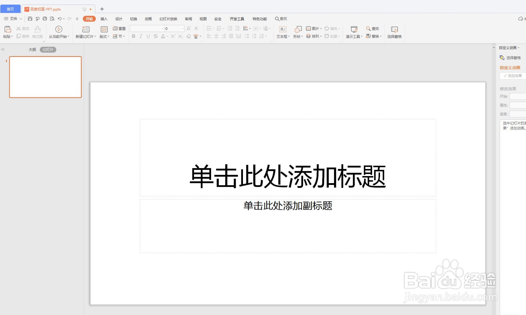Toggle Superscript formatting
The width and height of the screenshot is (526, 315).
point(173,36)
